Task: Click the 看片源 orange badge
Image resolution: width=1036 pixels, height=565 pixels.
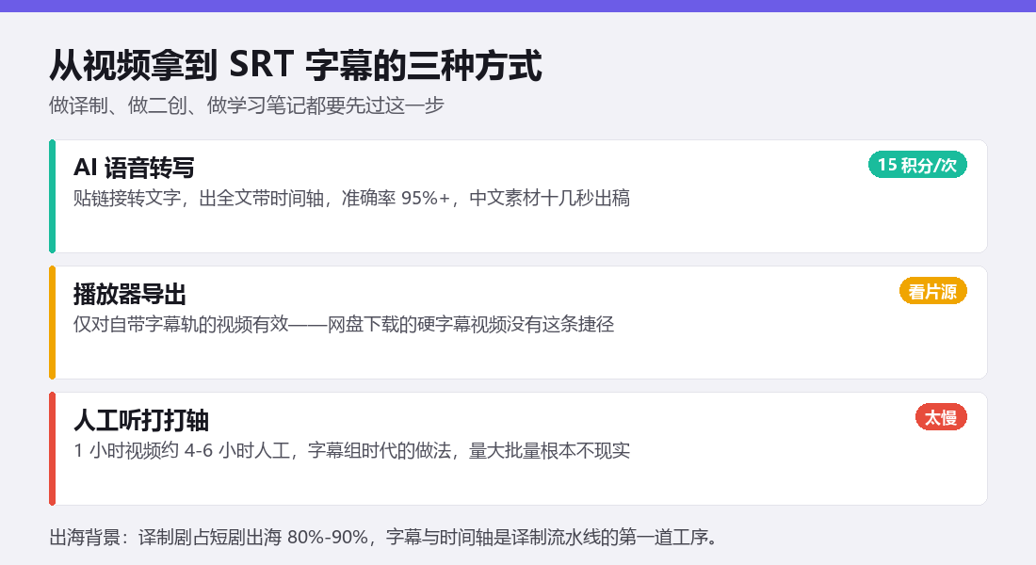Action: point(932,291)
